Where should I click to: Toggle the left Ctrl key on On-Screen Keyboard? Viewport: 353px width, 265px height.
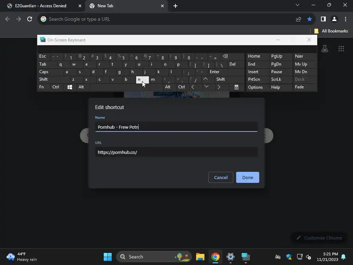(57, 87)
